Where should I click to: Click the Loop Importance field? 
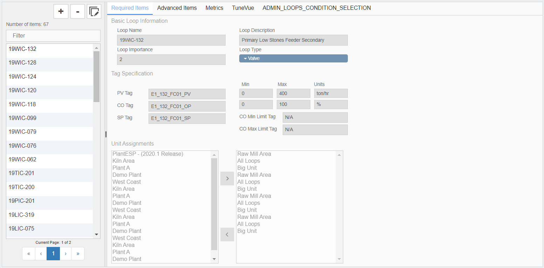(171, 59)
